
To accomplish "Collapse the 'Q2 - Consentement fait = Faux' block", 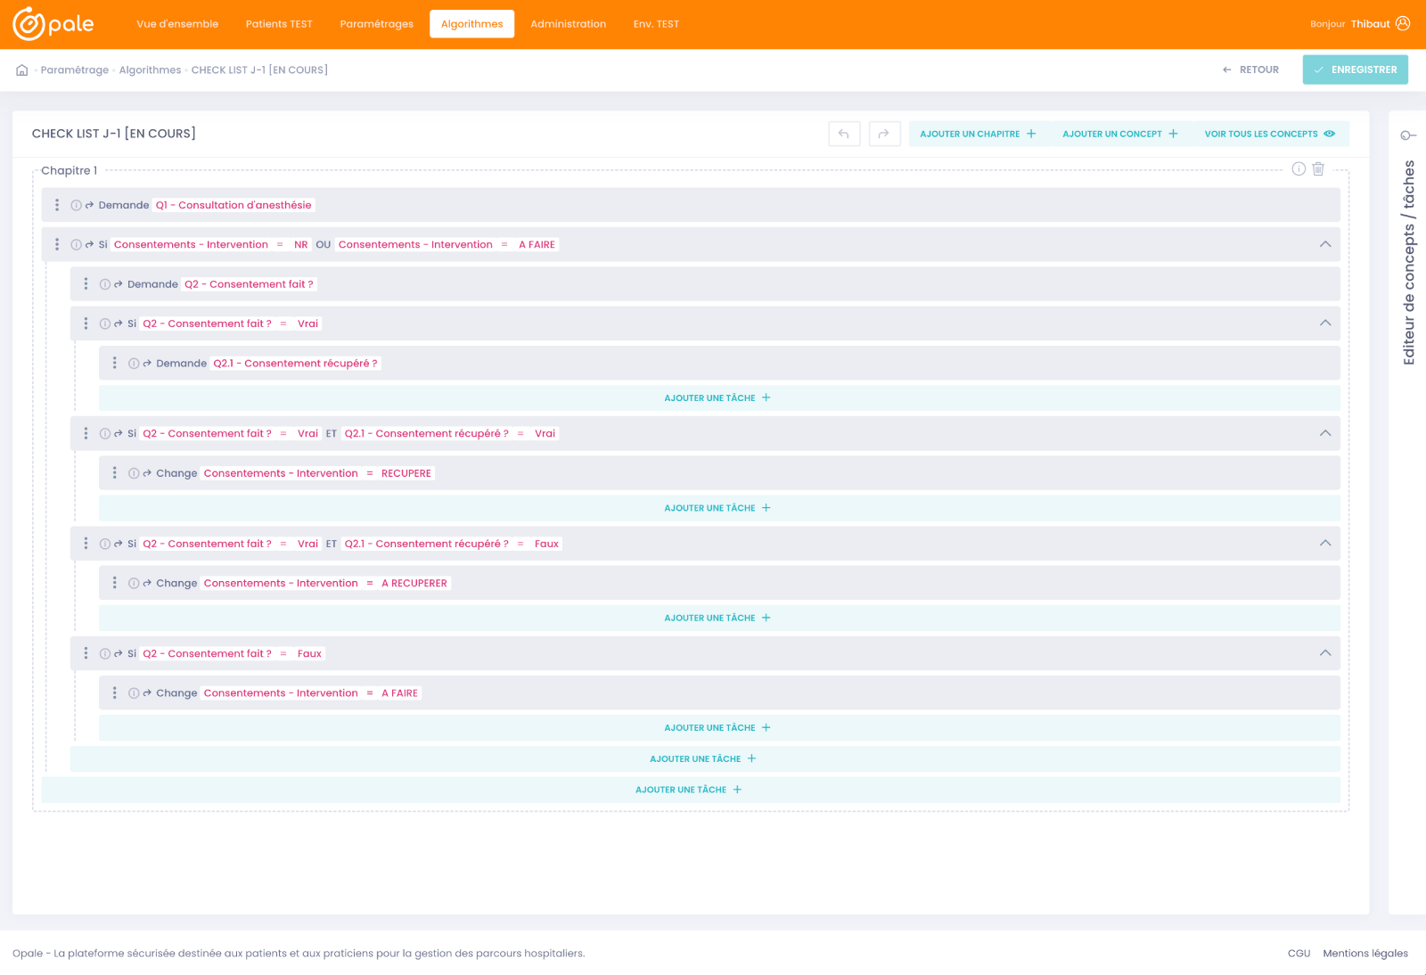I will [x=1324, y=653].
